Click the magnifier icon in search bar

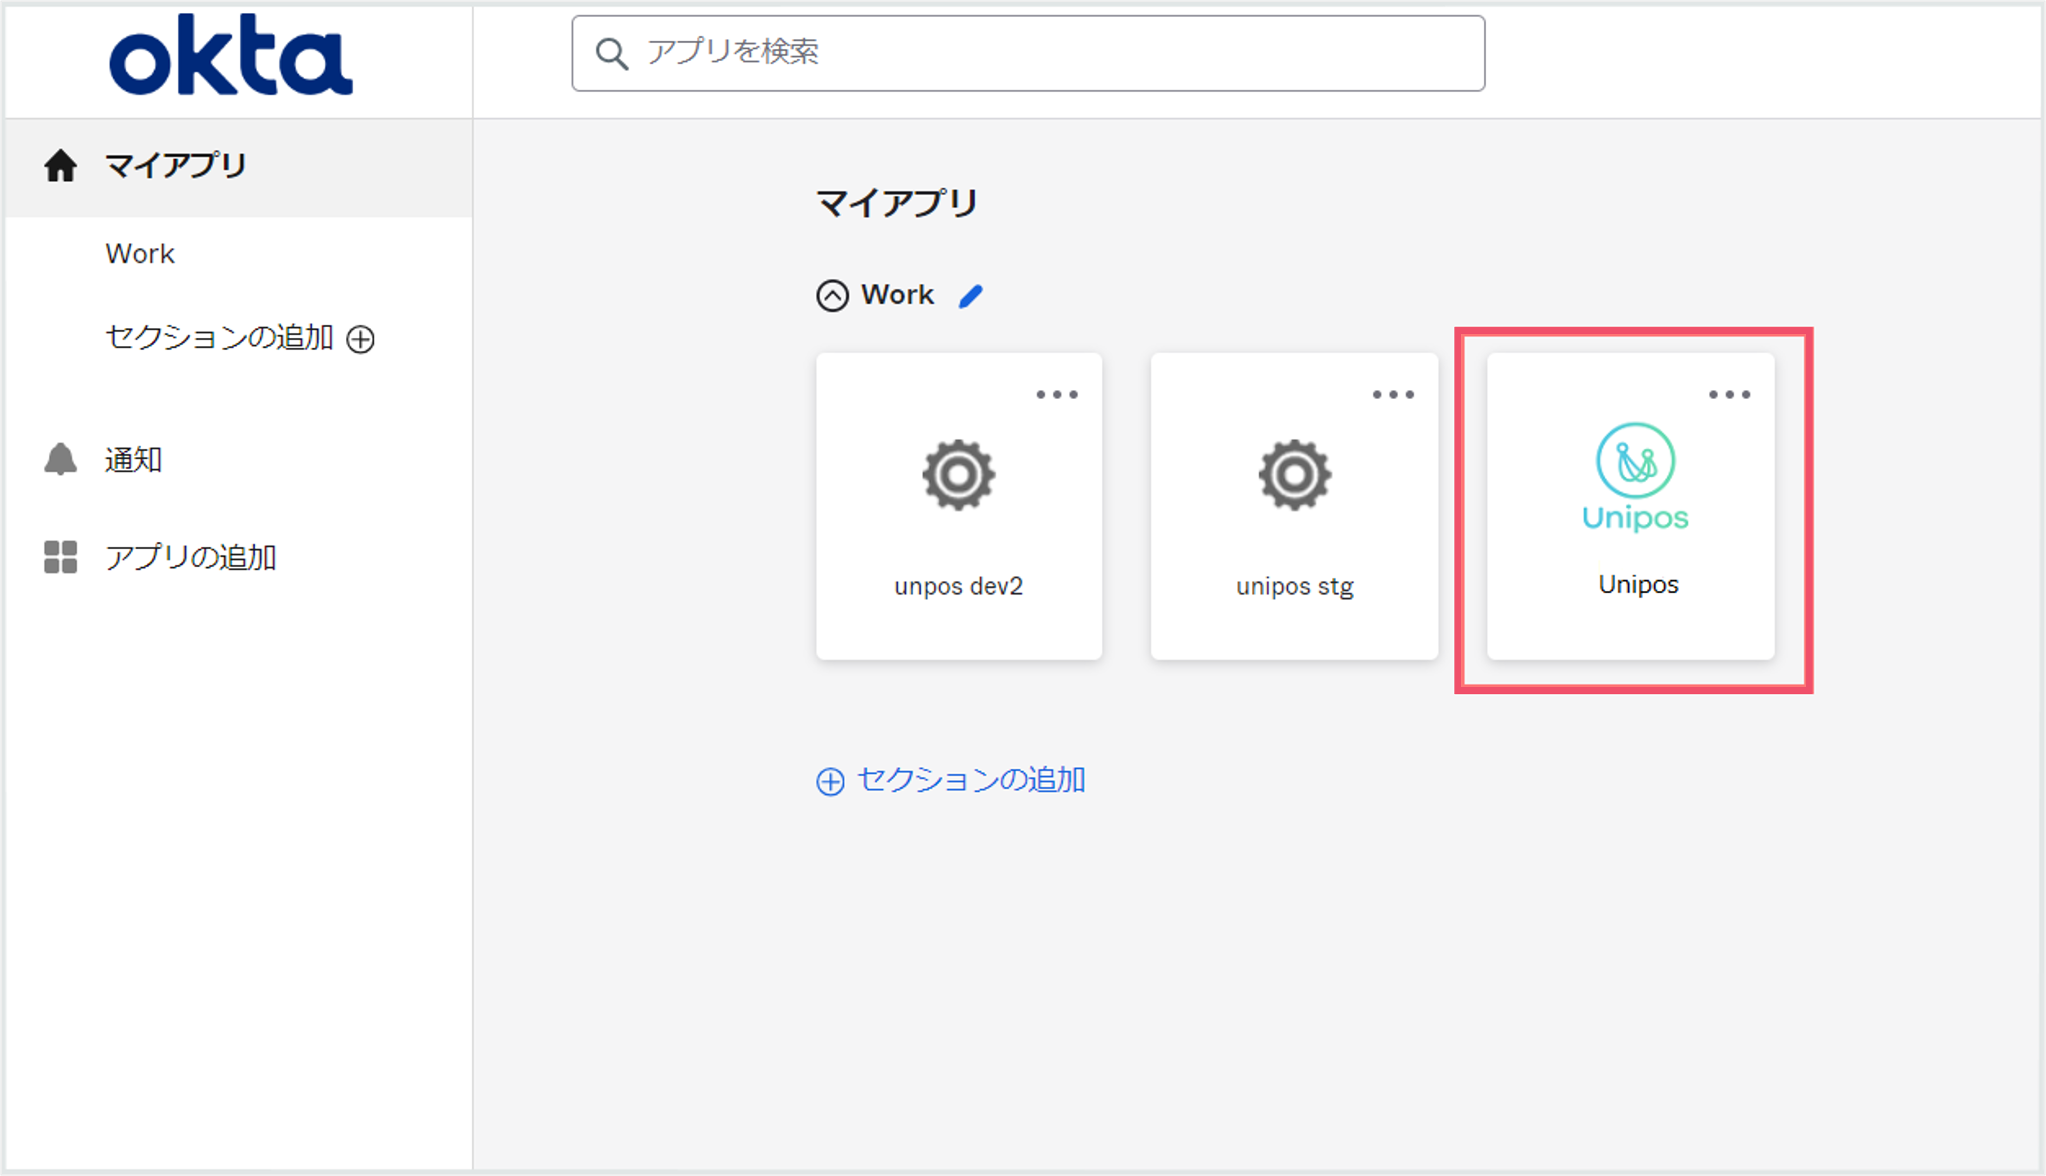611,54
